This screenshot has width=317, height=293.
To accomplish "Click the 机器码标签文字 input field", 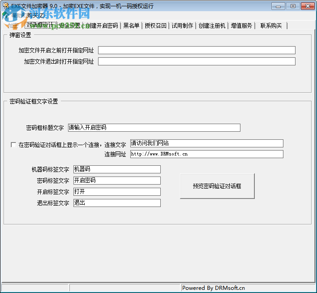I will click(x=117, y=169).
